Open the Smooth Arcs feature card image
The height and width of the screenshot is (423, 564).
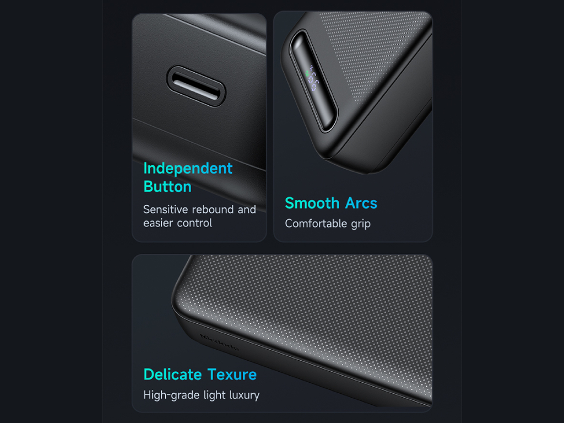click(x=353, y=126)
